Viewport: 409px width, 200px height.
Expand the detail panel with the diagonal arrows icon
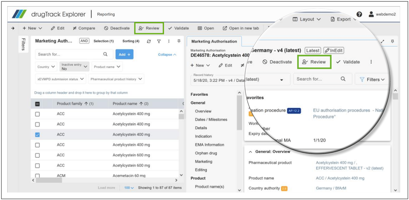tap(383, 41)
